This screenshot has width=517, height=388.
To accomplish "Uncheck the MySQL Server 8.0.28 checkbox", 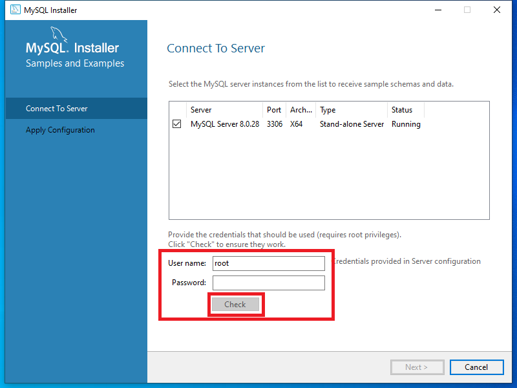I will click(176, 124).
